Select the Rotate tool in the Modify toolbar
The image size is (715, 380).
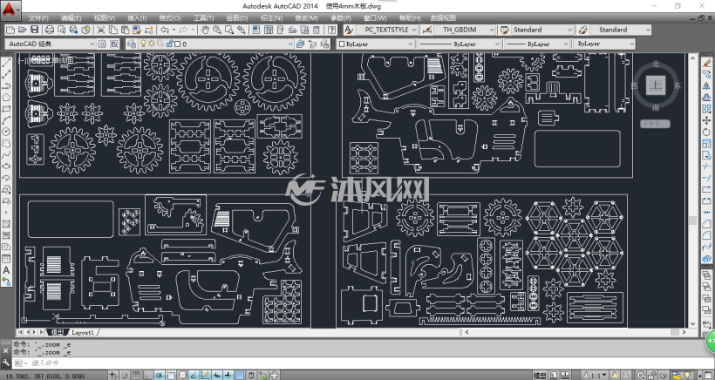point(707,132)
